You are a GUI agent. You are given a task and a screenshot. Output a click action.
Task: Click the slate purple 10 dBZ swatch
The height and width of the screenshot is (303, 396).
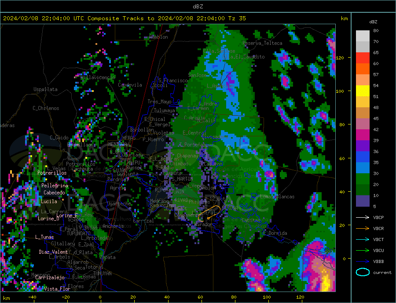(x=363, y=201)
